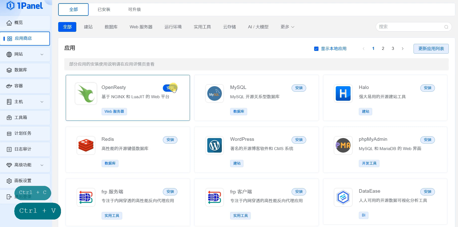Click the 建站 tag on WordPress card
The height and width of the screenshot is (227, 458).
coord(237,163)
